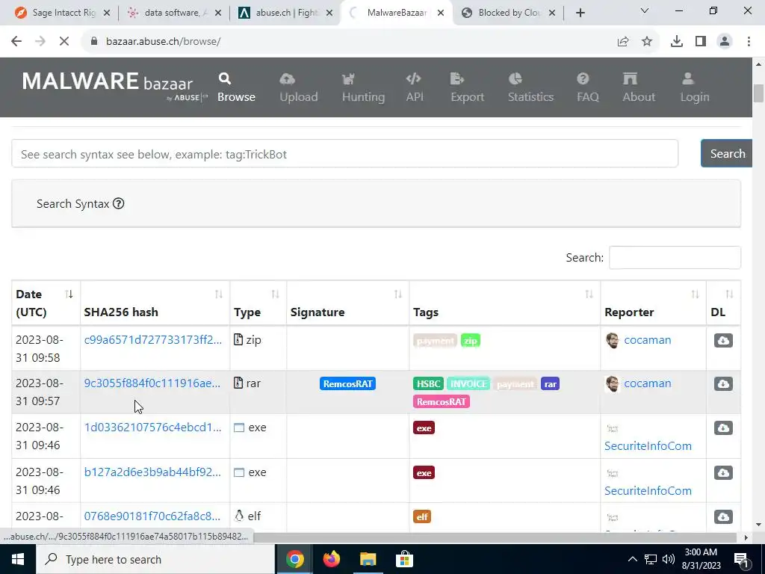
Task: Open a new browser tab
Action: click(x=580, y=13)
